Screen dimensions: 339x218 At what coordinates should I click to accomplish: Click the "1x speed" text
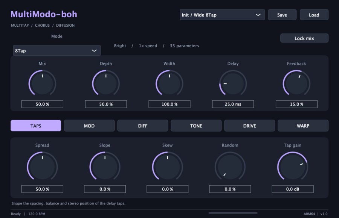coord(148,46)
